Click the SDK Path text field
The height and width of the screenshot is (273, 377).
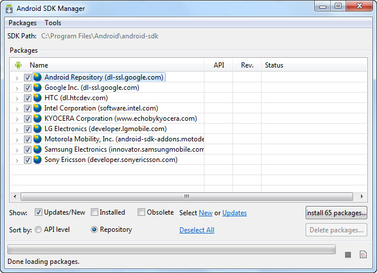[100, 36]
